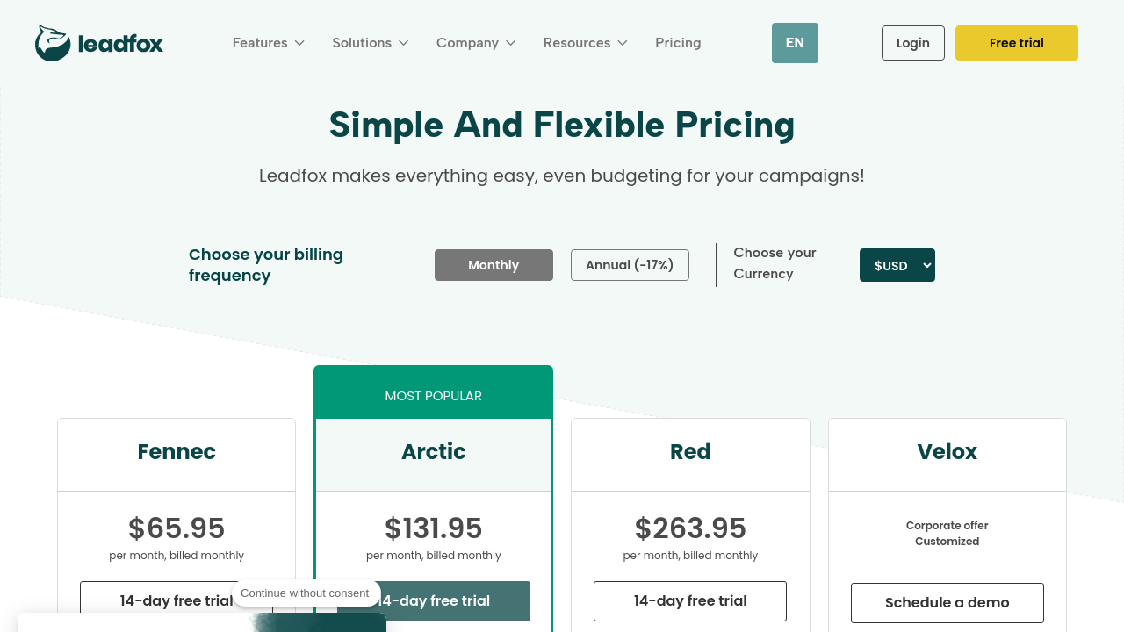
Task: Click the Login button
Action: click(x=912, y=43)
